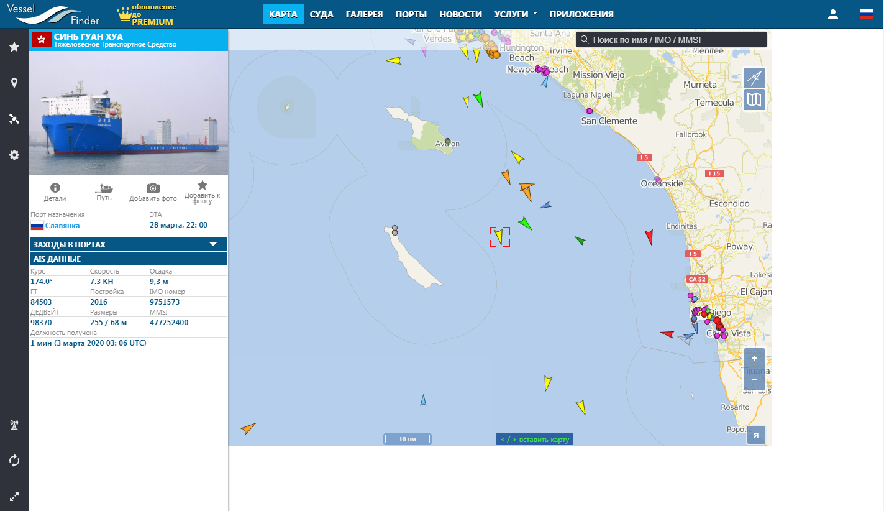Expand the УСЛУГИ dropdown menu
The height and width of the screenshot is (511, 884).
click(516, 14)
